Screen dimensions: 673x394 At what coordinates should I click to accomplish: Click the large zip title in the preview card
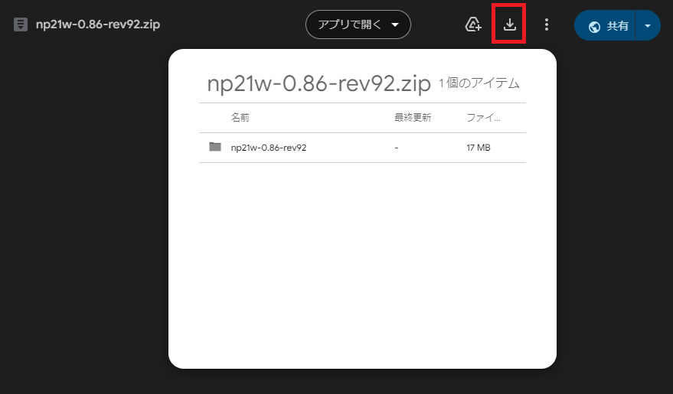tap(319, 83)
